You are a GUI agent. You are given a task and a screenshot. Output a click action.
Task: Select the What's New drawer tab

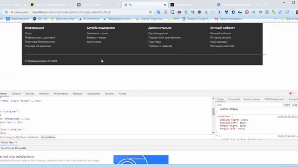tap(7, 142)
